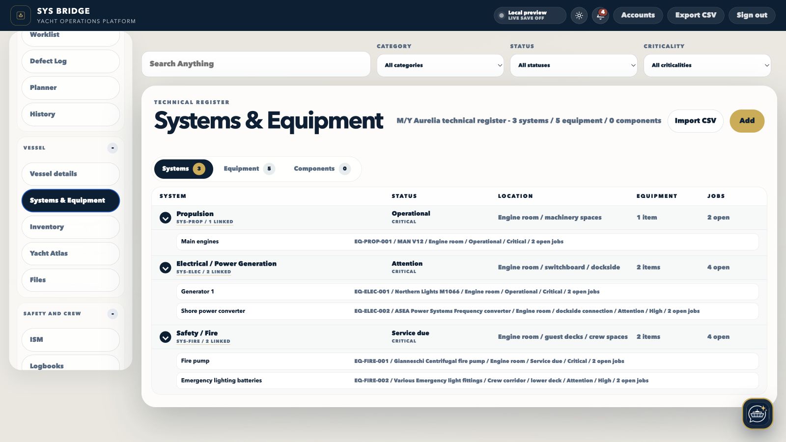
Task: Open Files in the sidebar
Action: point(71,280)
